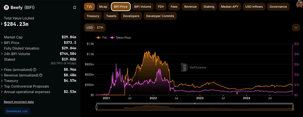Grab the right range slider handle
303x117 pixels.
pyautogui.click(x=293, y=107)
